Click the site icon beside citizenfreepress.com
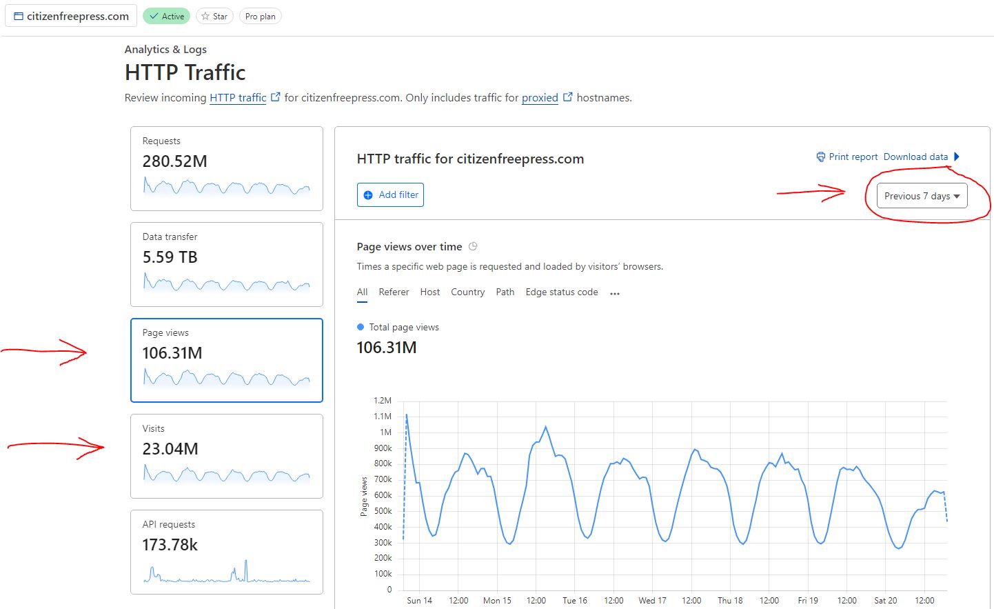This screenshot has height=609, width=994. (x=18, y=16)
